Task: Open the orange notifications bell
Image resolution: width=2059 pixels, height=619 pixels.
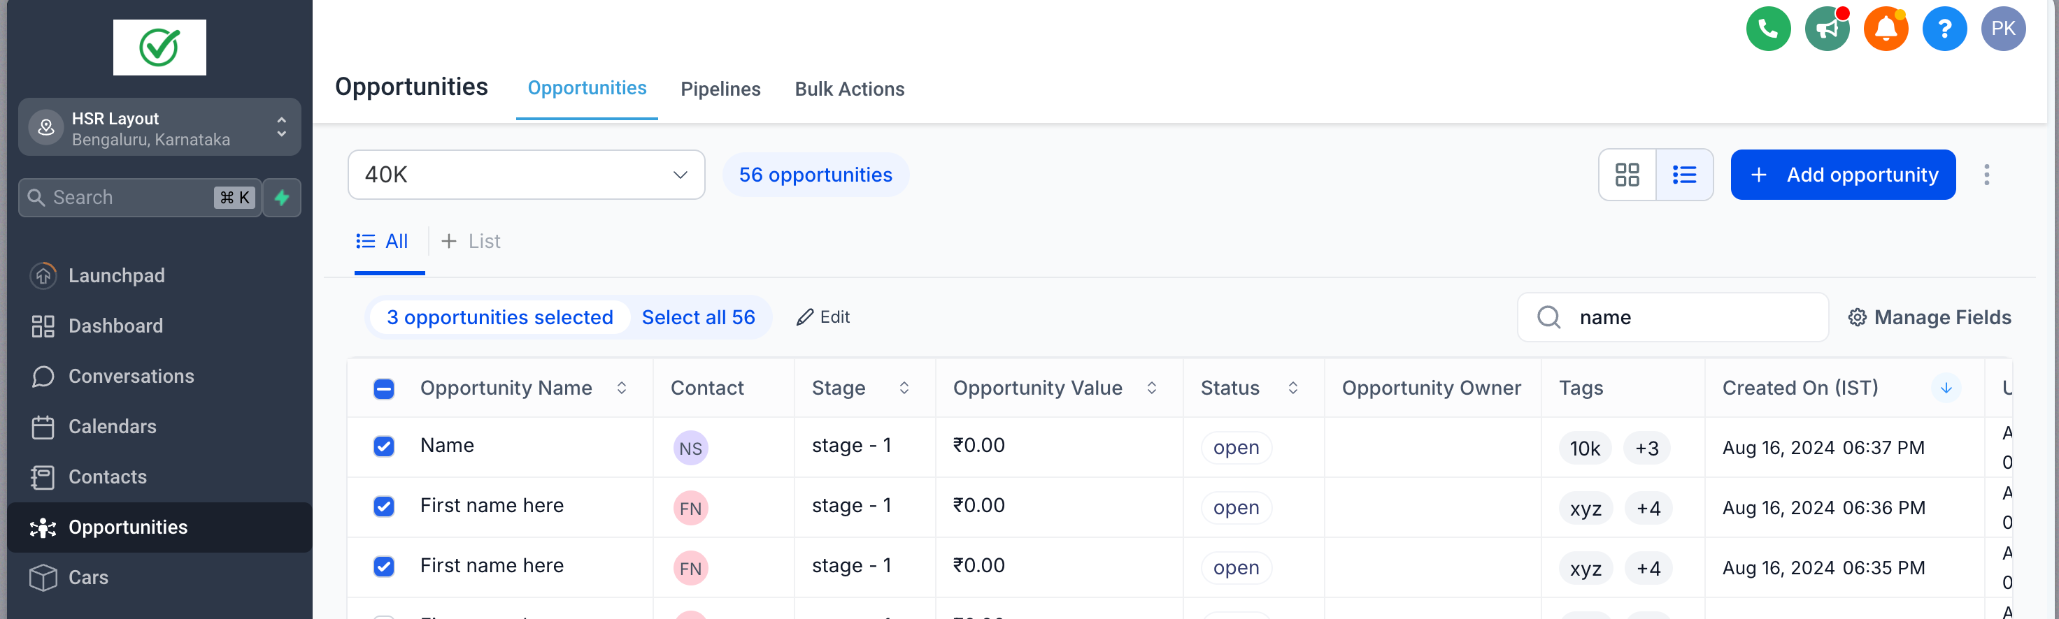Action: (x=1886, y=29)
